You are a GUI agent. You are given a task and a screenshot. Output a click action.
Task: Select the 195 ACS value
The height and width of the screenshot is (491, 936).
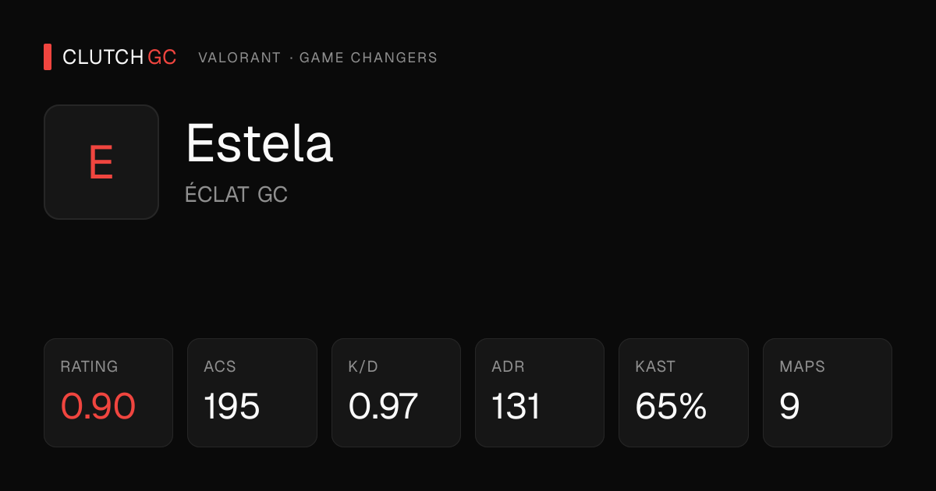[232, 406]
